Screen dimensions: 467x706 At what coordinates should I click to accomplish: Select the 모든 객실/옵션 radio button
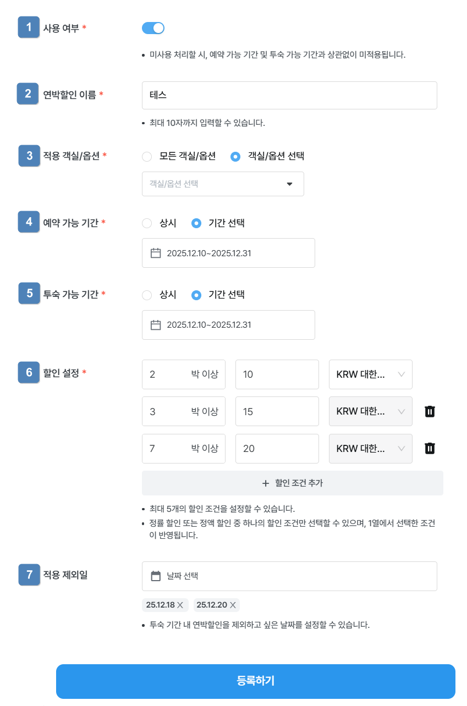coord(147,157)
